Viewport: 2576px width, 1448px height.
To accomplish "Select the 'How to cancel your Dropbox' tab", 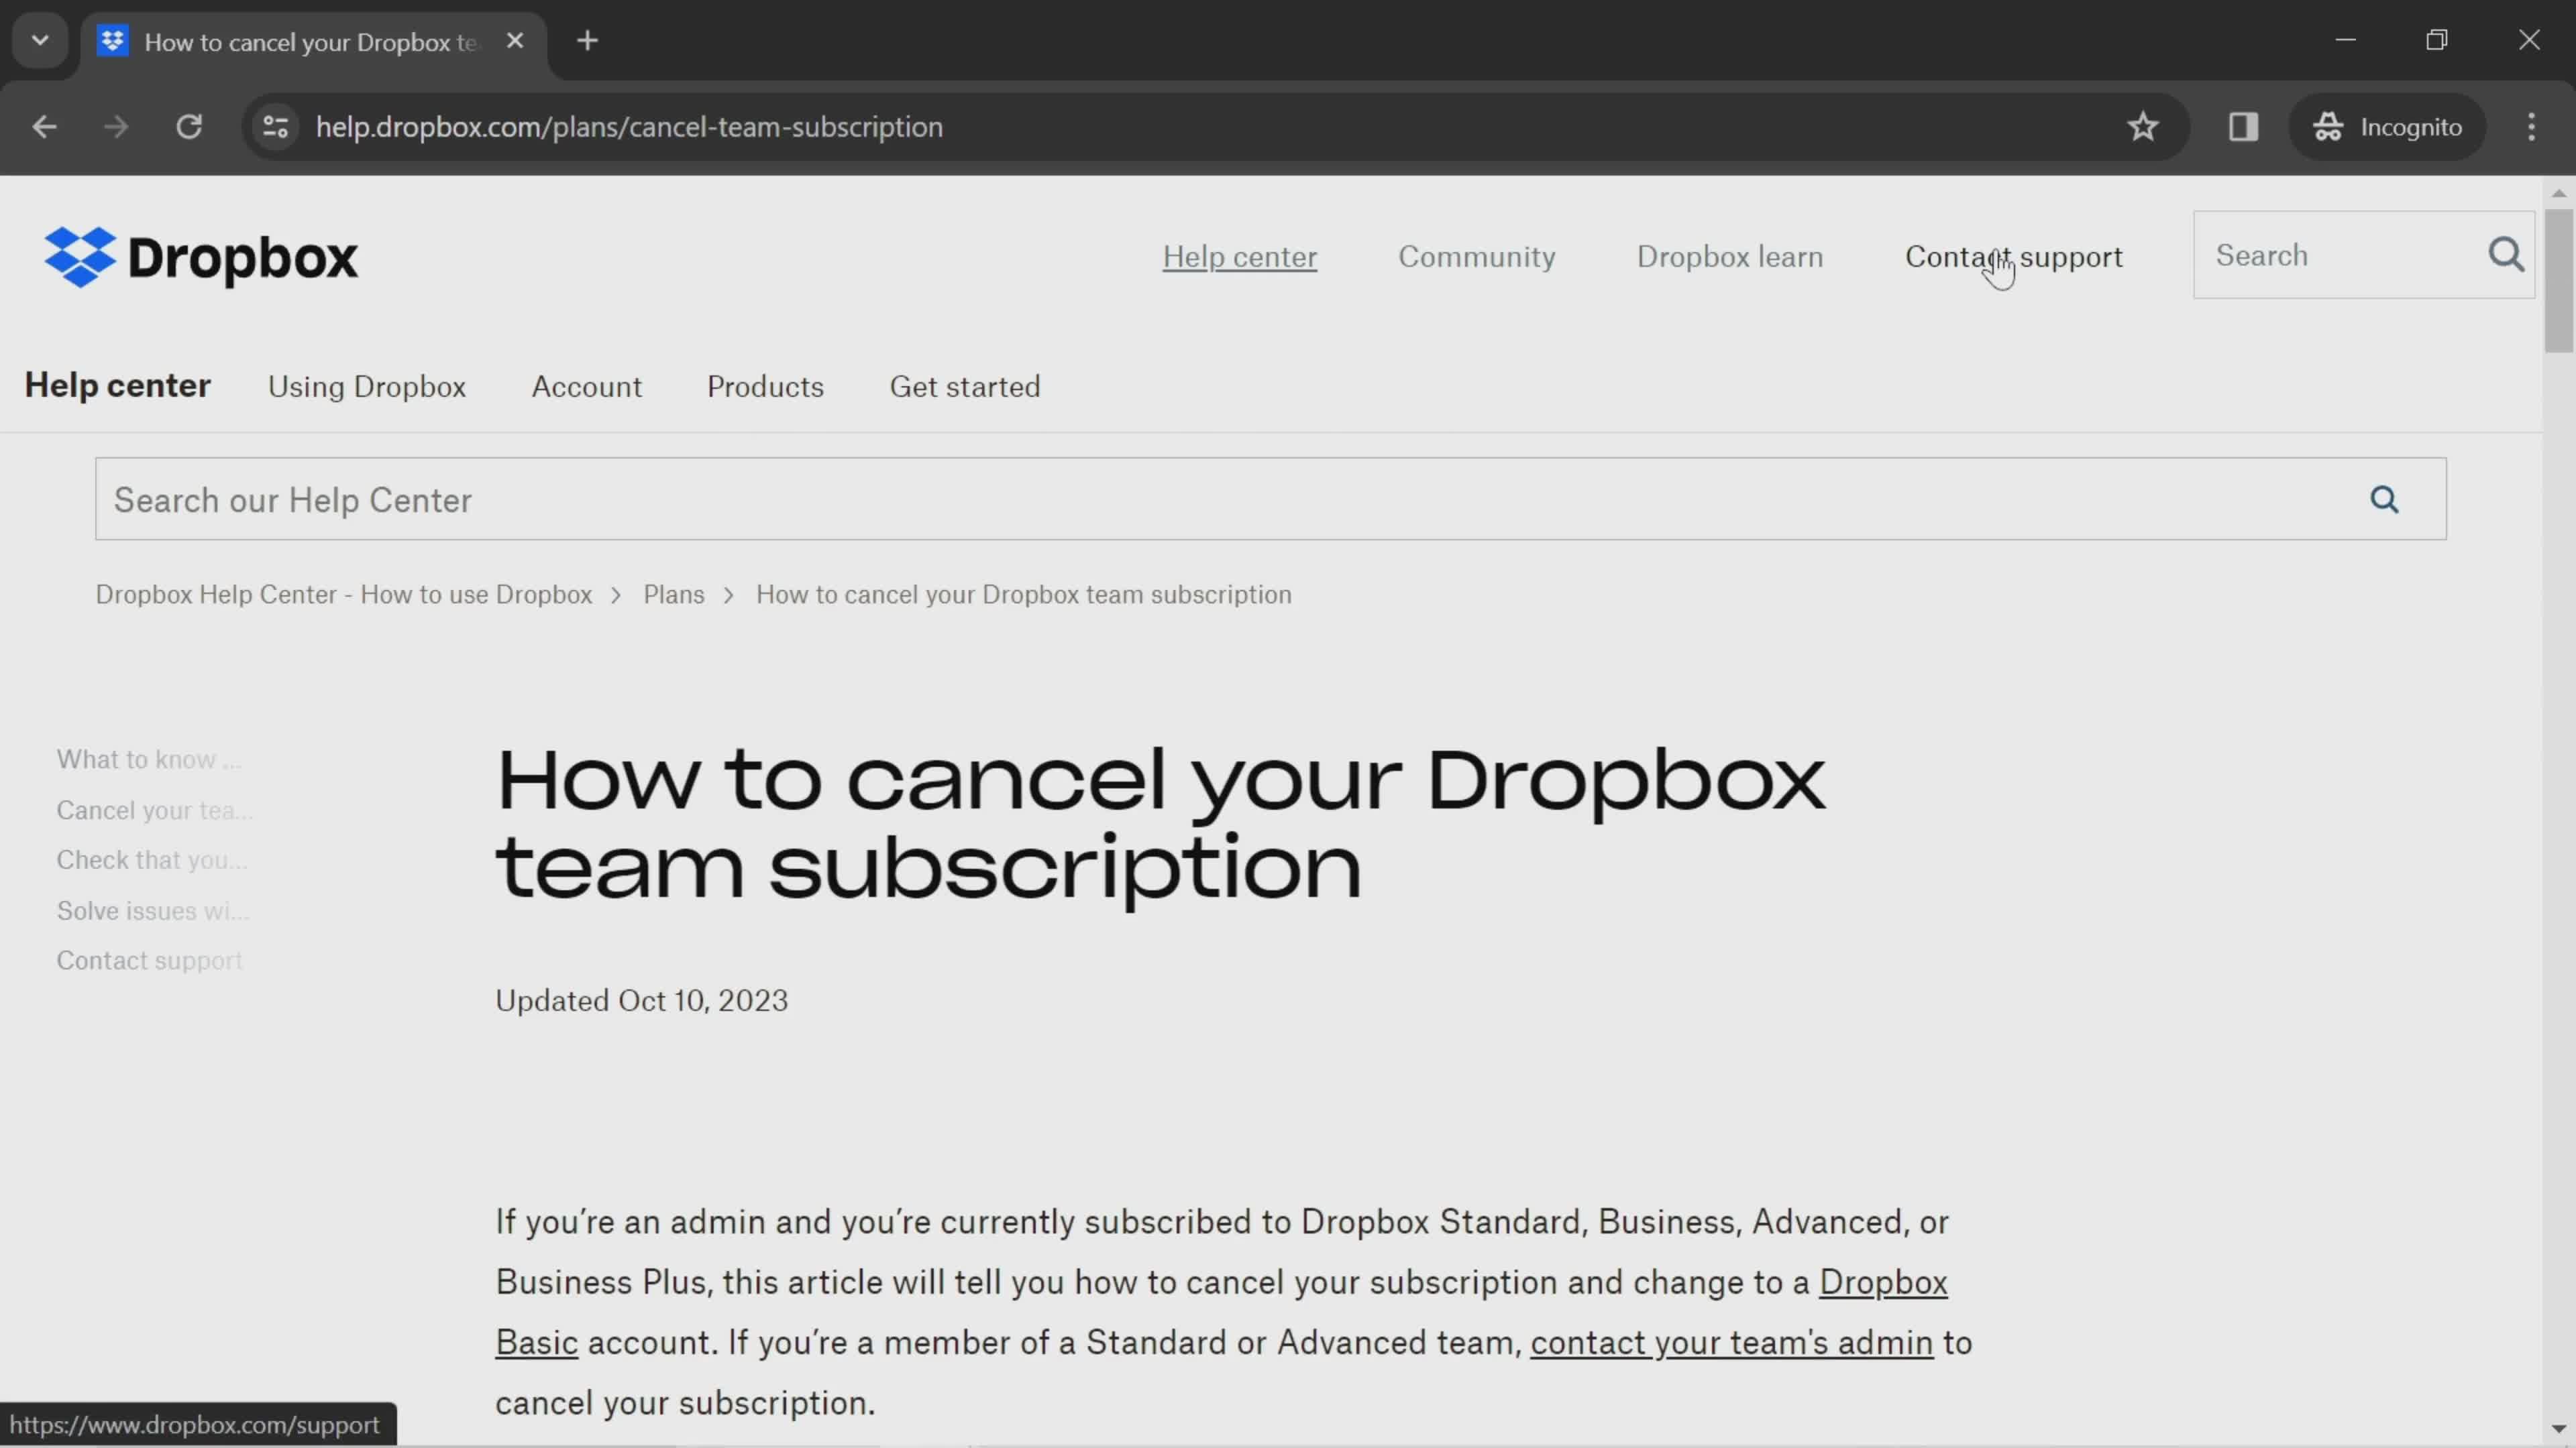I will (312, 42).
